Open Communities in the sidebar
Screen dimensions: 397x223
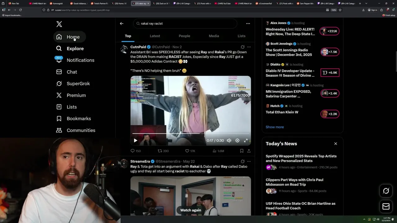76,130
